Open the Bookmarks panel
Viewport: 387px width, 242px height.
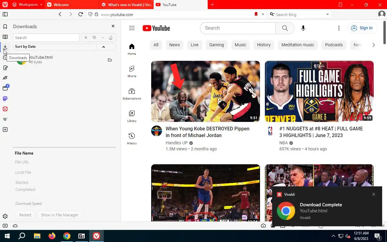[5, 27]
